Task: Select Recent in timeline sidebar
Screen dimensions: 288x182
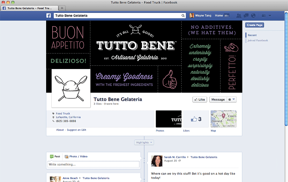Action: 252,35
